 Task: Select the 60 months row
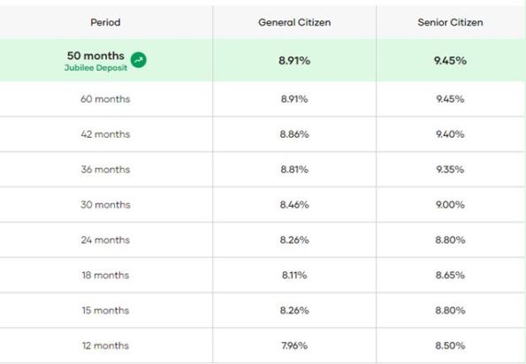(263, 99)
